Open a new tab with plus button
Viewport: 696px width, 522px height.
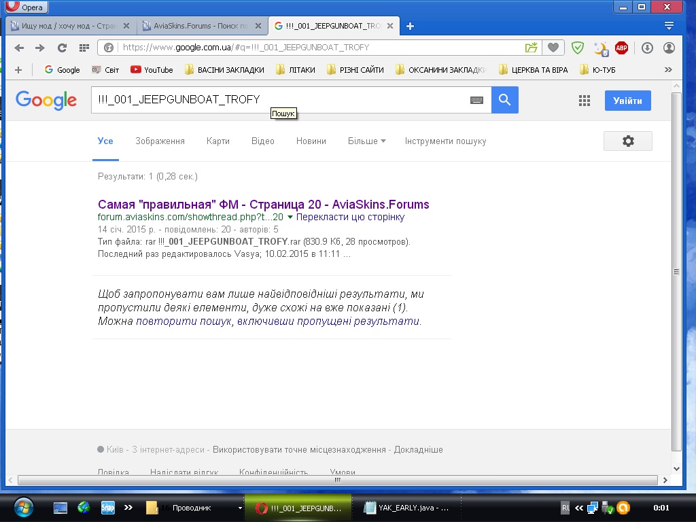click(410, 27)
